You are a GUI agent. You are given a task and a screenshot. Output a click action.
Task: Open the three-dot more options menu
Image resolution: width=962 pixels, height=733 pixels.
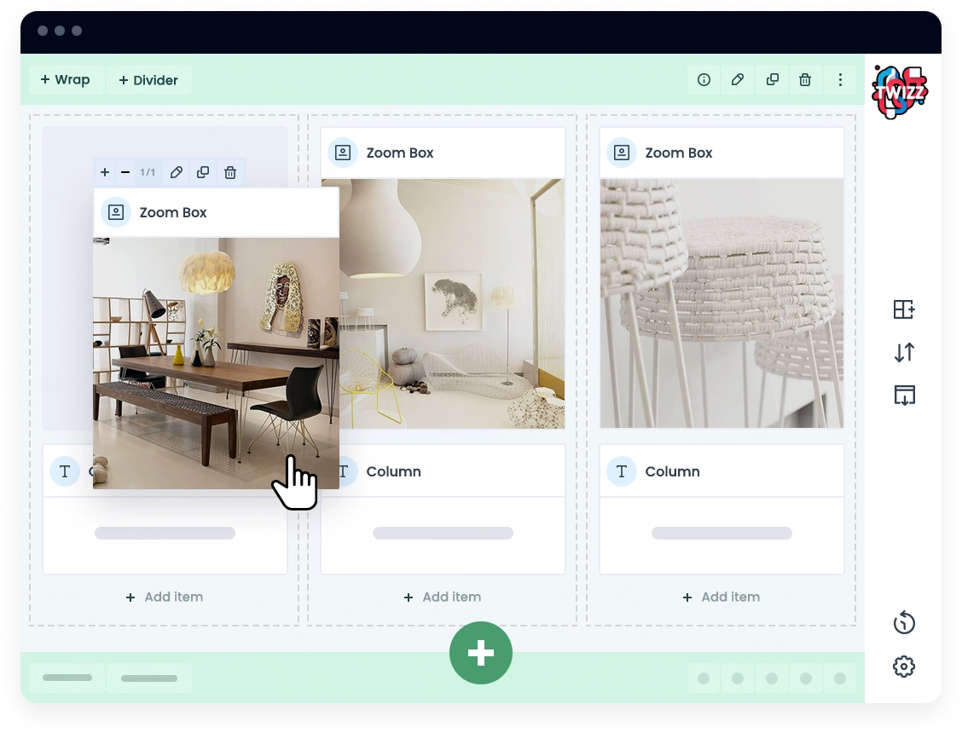(x=840, y=80)
